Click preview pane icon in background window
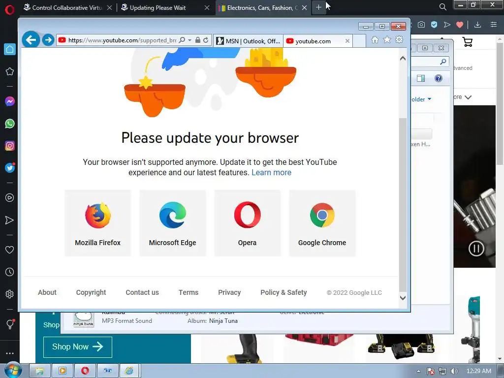 coord(421,78)
